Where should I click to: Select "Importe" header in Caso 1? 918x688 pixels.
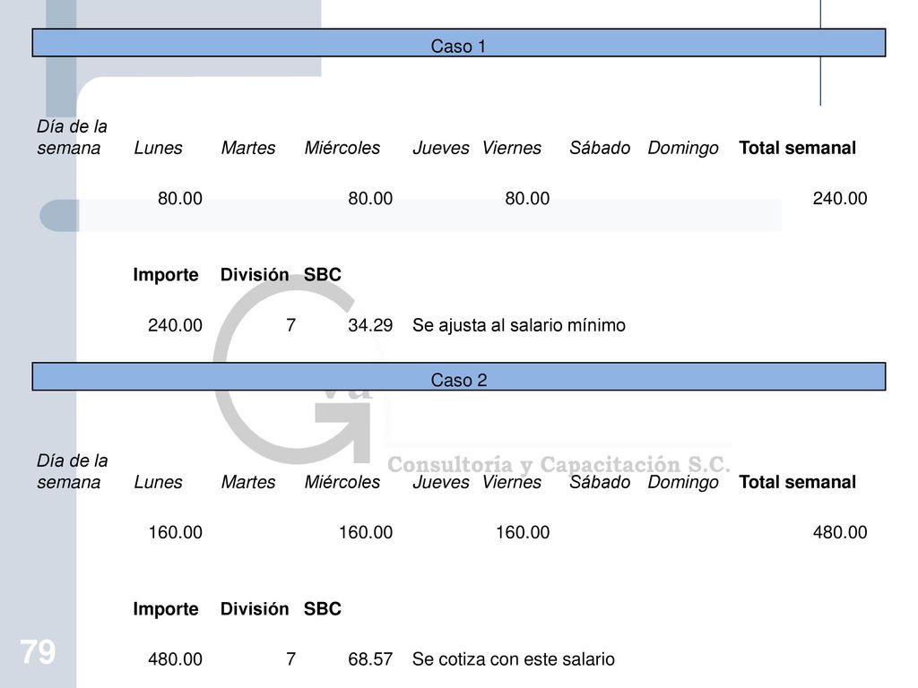[166, 275]
